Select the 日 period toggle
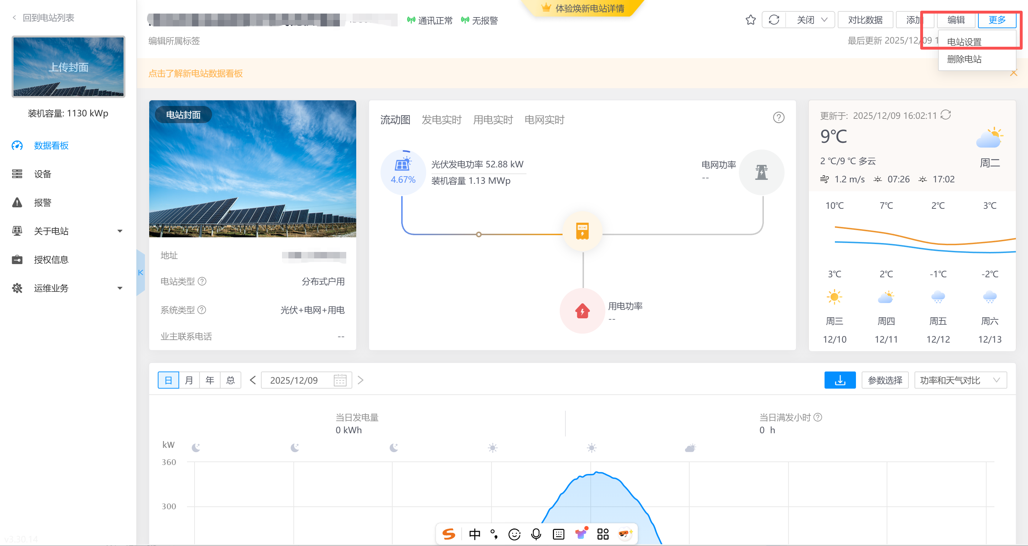Screen dimensions: 1028x546 coord(168,380)
